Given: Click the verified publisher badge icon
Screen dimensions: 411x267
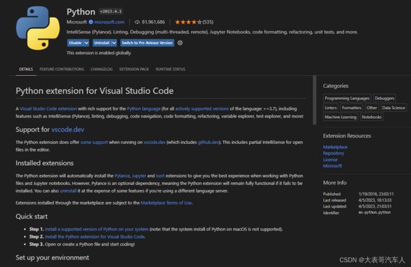Looking at the screenshot, I should coord(90,22).
